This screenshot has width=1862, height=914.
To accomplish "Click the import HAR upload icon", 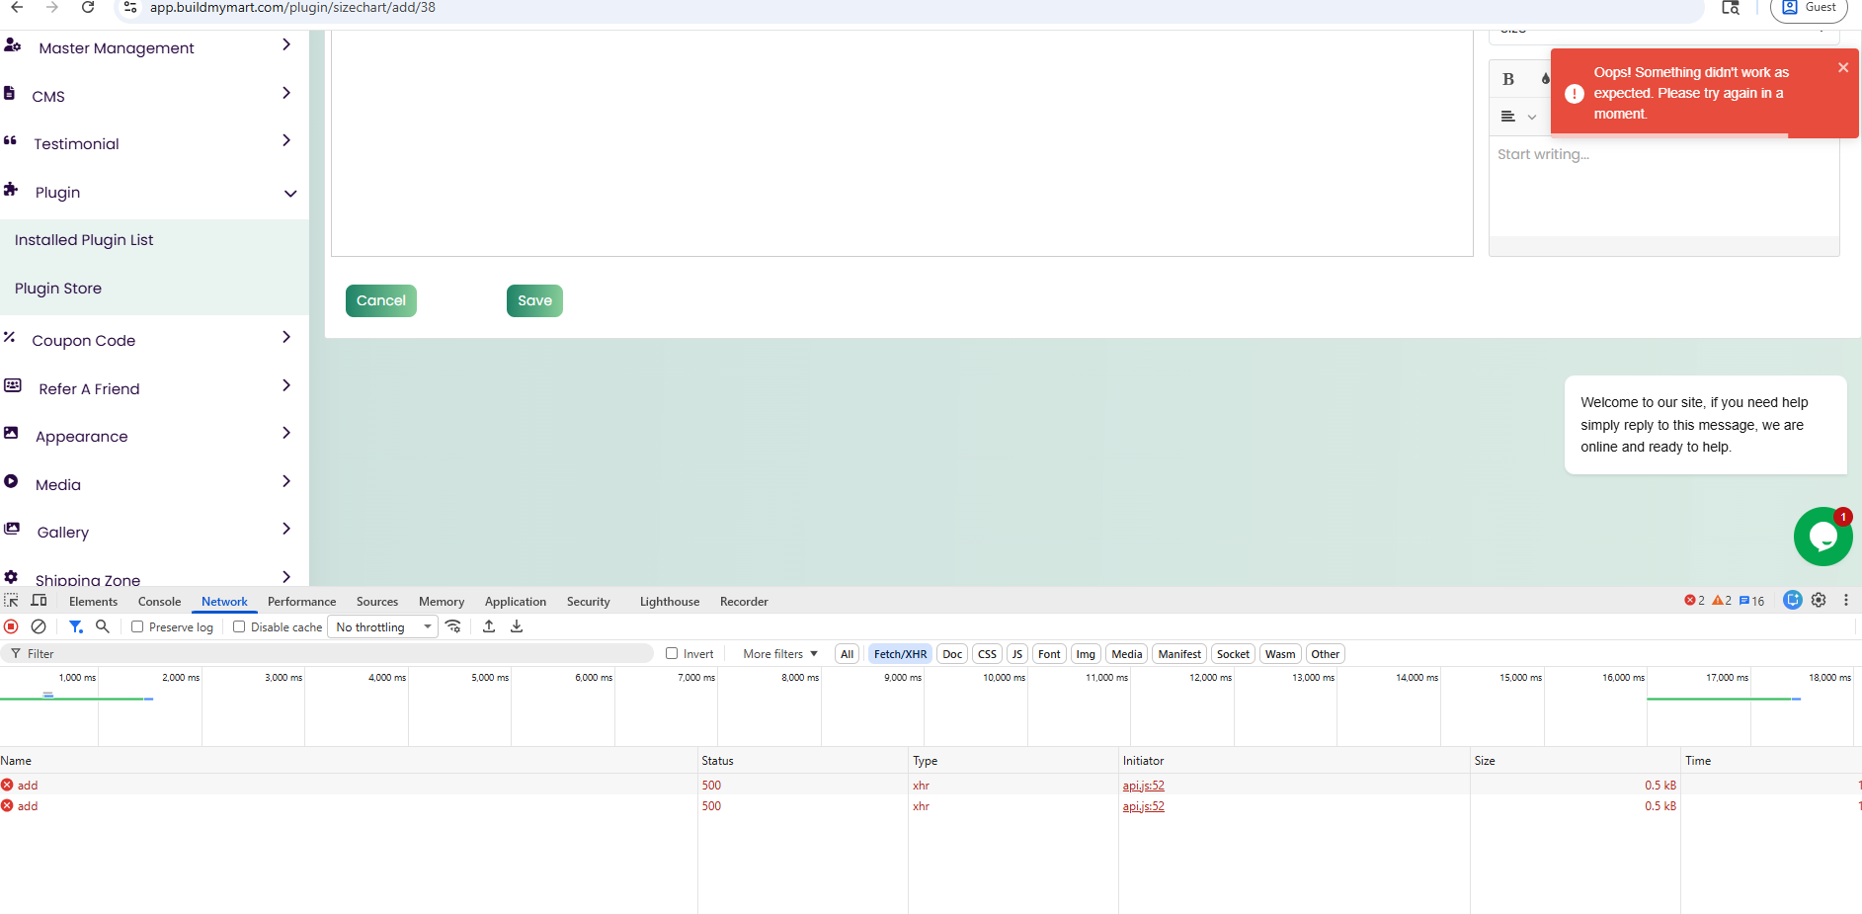I will pos(489,626).
